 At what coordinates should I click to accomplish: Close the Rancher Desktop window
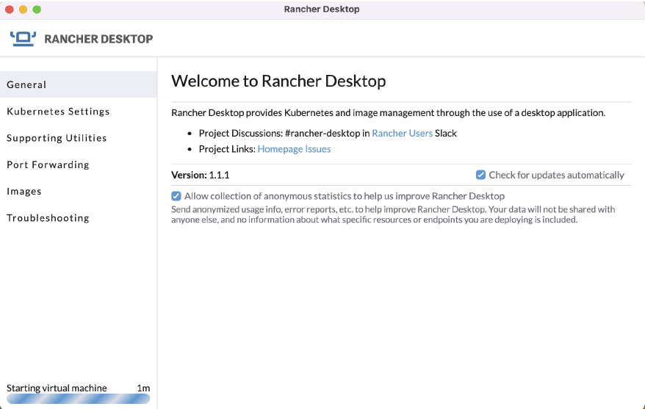[x=10, y=10]
